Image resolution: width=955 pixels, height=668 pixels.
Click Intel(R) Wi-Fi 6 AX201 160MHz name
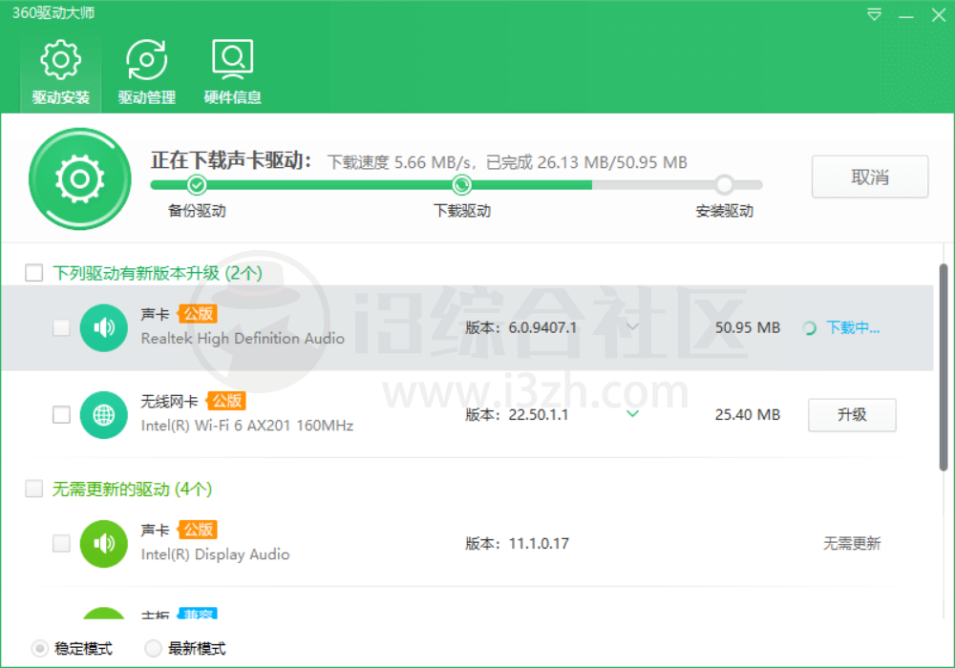[x=247, y=426]
